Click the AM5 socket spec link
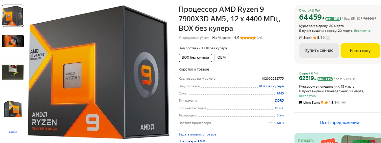The height and width of the screenshot is (143, 381). pyautogui.click(x=280, y=93)
